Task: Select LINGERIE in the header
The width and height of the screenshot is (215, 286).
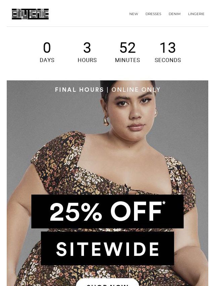Action: (196, 14)
